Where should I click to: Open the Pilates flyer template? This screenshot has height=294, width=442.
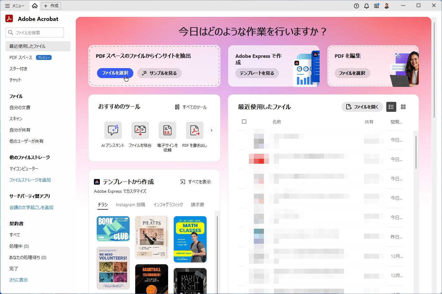[152, 237]
